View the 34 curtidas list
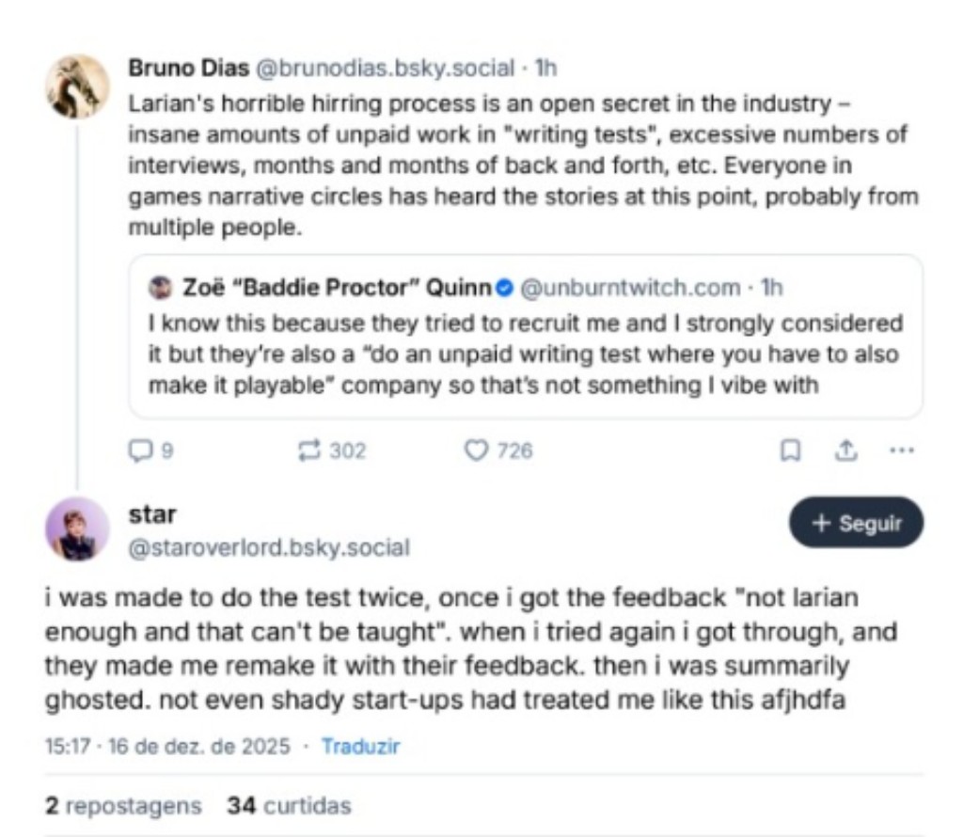The image size is (963, 837). pyautogui.click(x=289, y=806)
